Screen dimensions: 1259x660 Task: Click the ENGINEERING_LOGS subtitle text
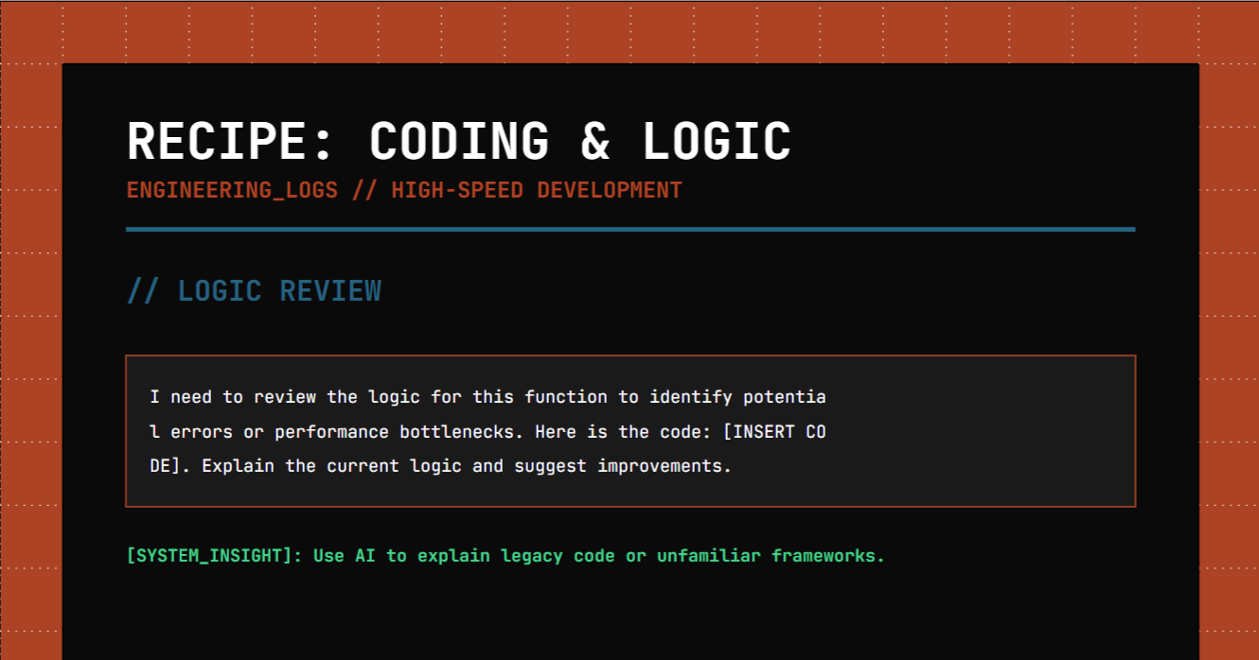(232, 190)
